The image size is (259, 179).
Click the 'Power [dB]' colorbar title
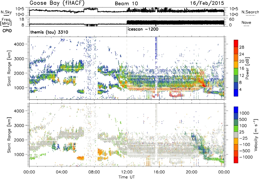tap(247, 68)
